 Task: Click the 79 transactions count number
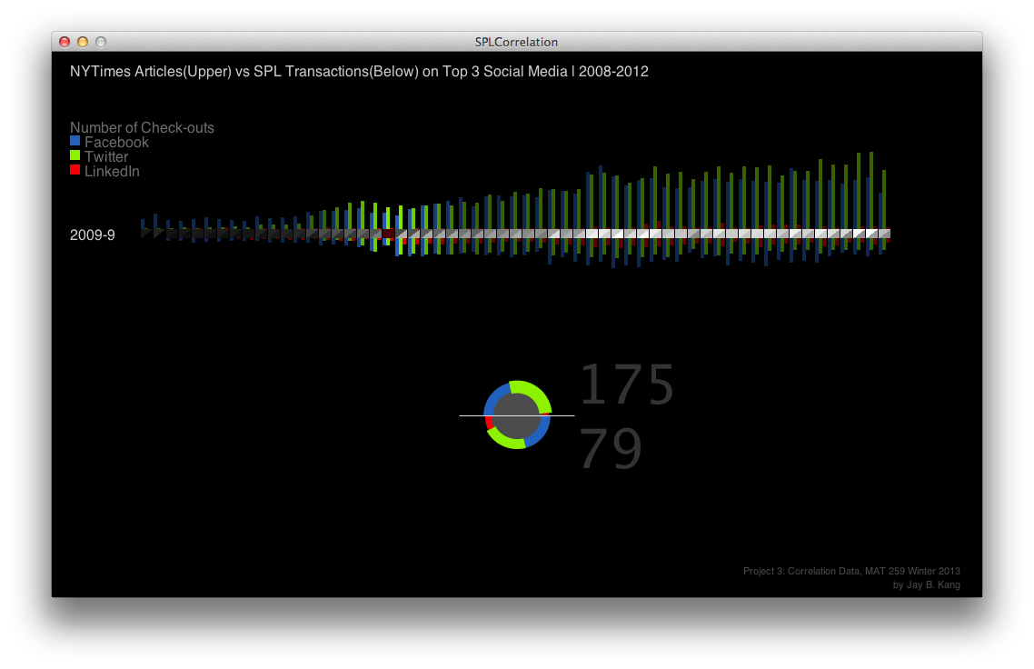click(611, 449)
